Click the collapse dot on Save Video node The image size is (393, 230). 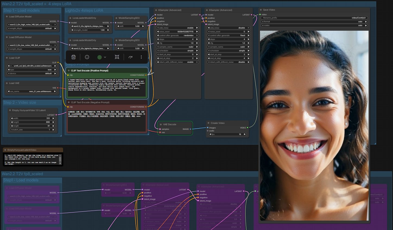tap(261, 10)
